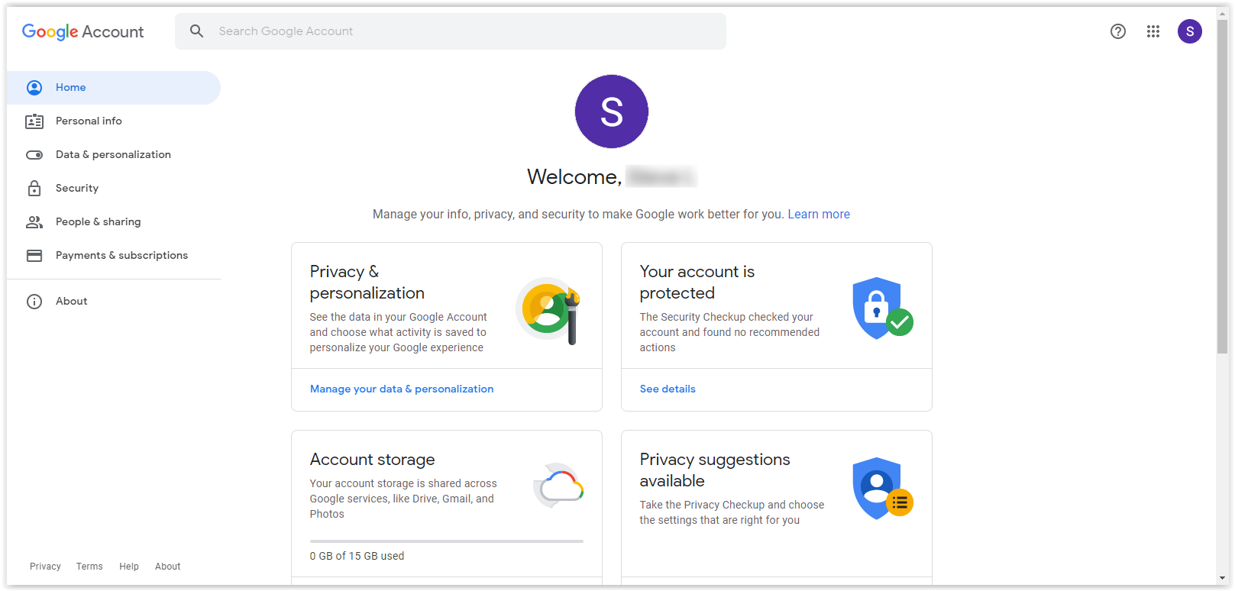The height and width of the screenshot is (591, 1235).
Task: Click the account storage usage bar
Action: tap(446, 541)
